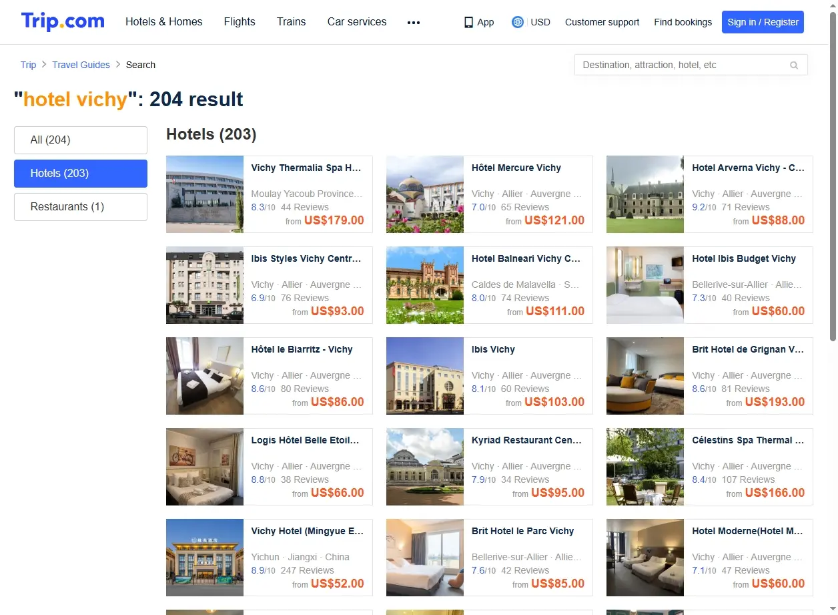Click Hotel Moderne title
The image size is (838, 615).
(x=748, y=532)
